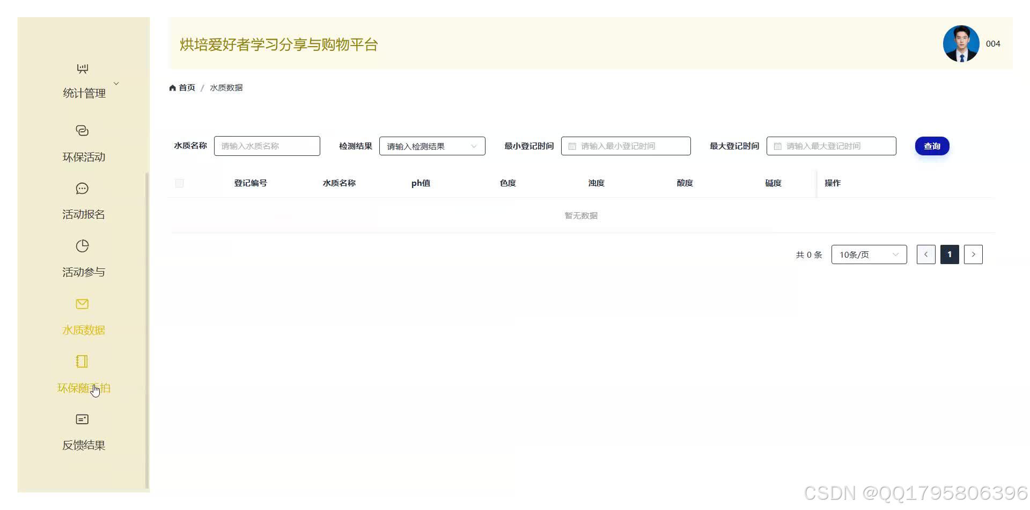Viewport: 1030px width, 510px height.
Task: Click the 登记编号 column header
Action: tap(251, 183)
